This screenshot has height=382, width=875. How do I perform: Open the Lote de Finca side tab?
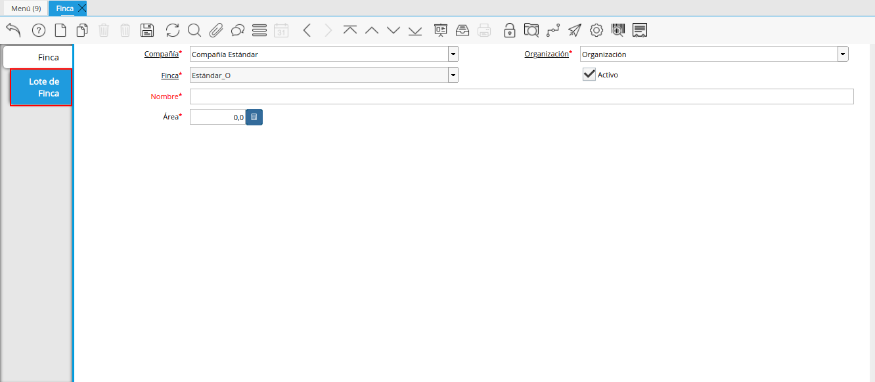(41, 87)
